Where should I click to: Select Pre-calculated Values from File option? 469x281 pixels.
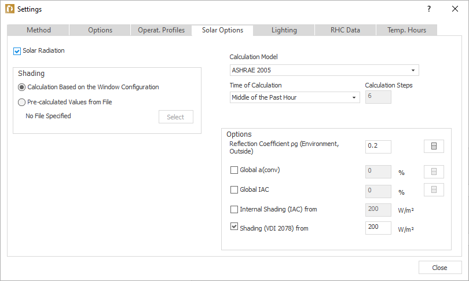tap(21, 103)
